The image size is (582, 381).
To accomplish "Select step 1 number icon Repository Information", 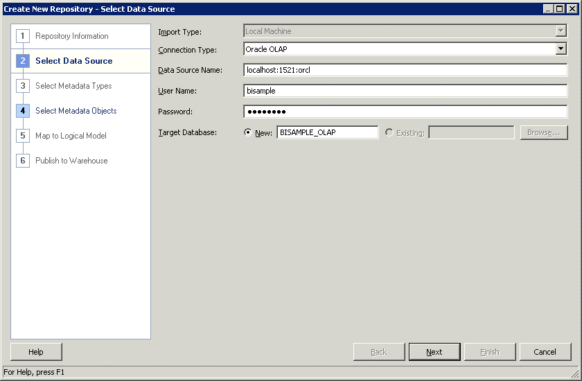I will point(23,36).
